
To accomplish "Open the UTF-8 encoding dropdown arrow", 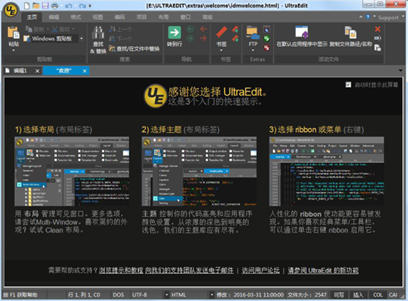I will coord(166,295).
